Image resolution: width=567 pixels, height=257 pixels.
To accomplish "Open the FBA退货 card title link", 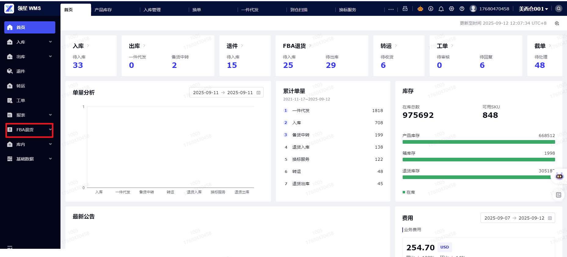I will (x=294, y=46).
